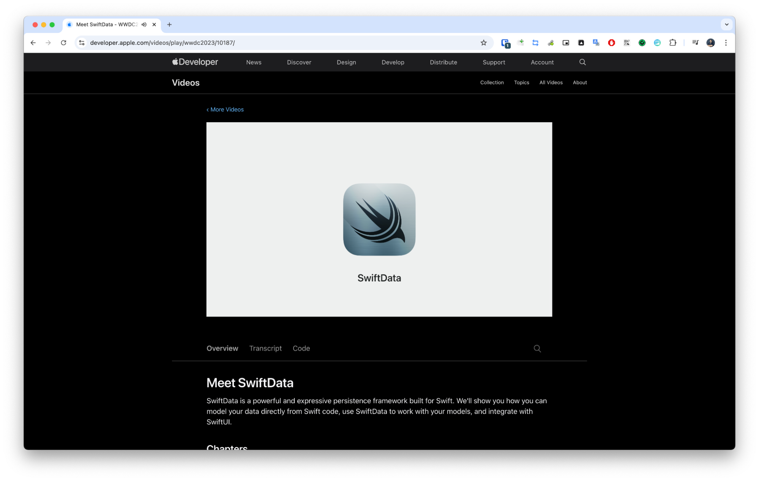Switch to the Code tab
The width and height of the screenshot is (759, 481).
pos(301,348)
